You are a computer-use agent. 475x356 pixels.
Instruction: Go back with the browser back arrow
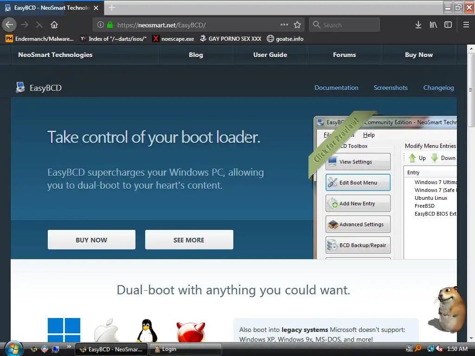tap(9, 25)
